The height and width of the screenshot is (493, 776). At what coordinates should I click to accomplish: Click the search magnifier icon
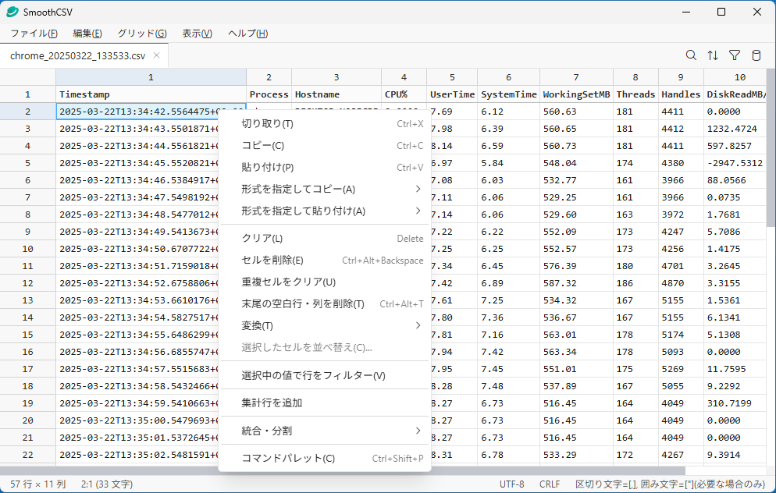point(691,55)
